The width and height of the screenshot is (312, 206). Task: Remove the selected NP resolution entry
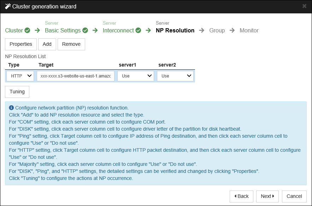click(71, 44)
